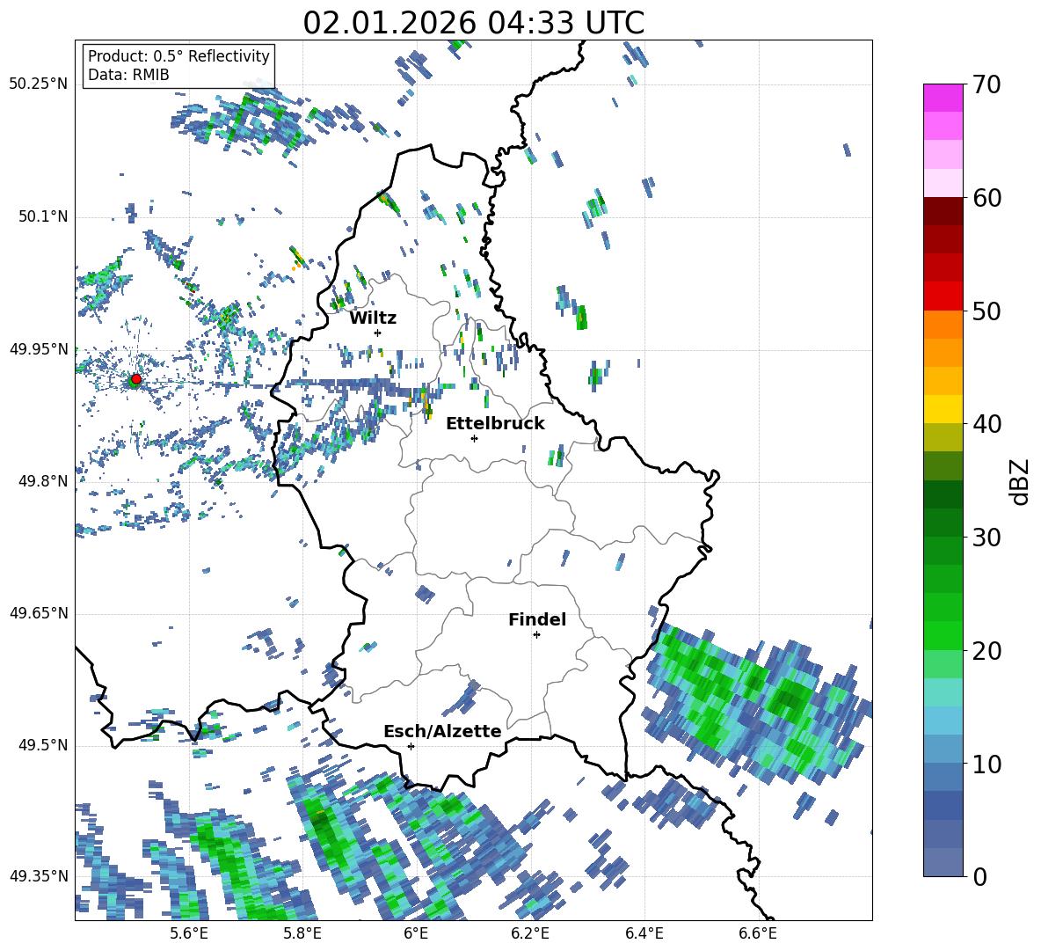Click the 6.4°E longitude label
The height and width of the screenshot is (951, 1041).
coord(644,933)
